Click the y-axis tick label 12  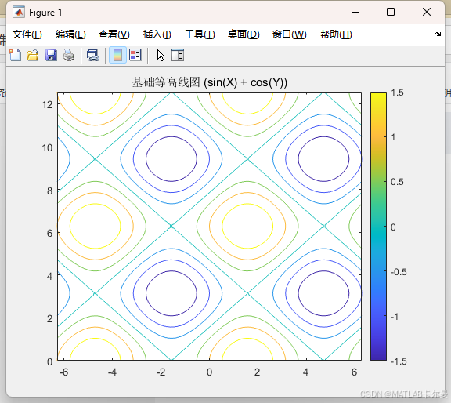(x=47, y=104)
